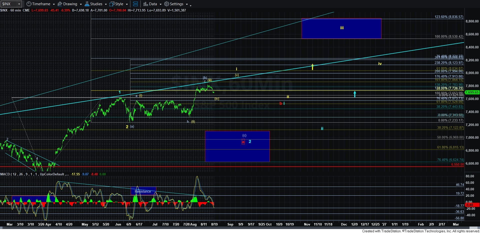The width and height of the screenshot is (480, 233).
Task: Click the Style overlapping squares icon
Action: pos(112,4)
